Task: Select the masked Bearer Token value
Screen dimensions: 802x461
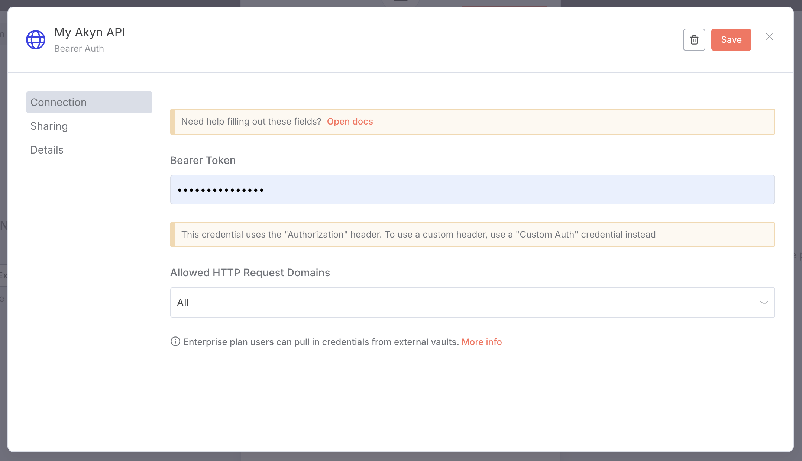Action: tap(221, 190)
